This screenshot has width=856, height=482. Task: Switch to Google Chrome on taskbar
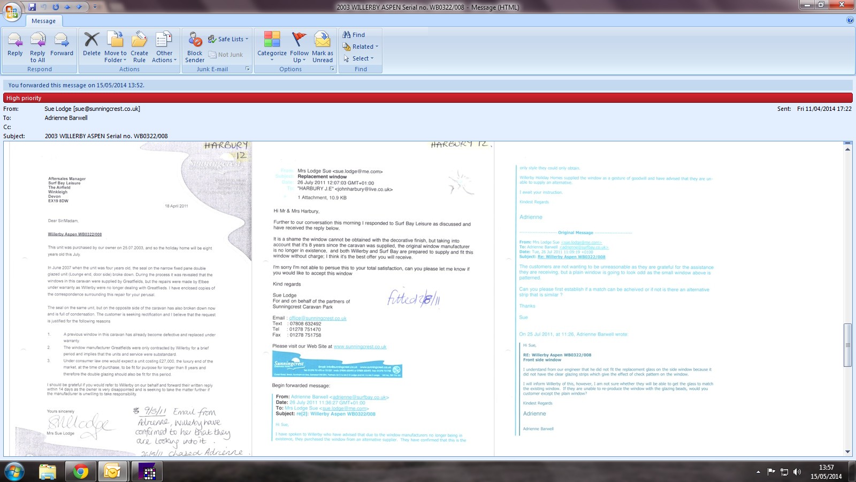(x=81, y=471)
